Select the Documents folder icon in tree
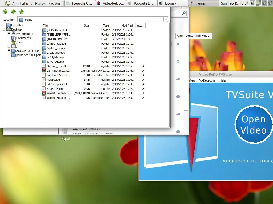 (x=13, y=38)
